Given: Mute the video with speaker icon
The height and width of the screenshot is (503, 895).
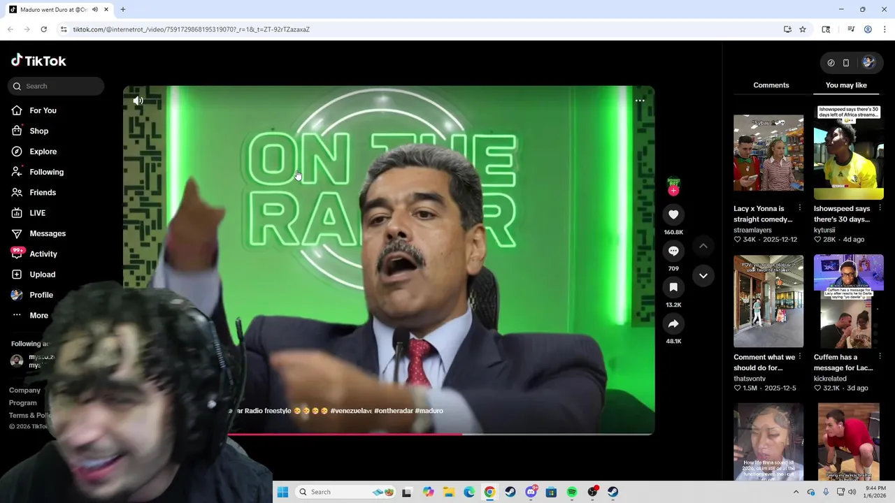Looking at the screenshot, I should point(138,101).
